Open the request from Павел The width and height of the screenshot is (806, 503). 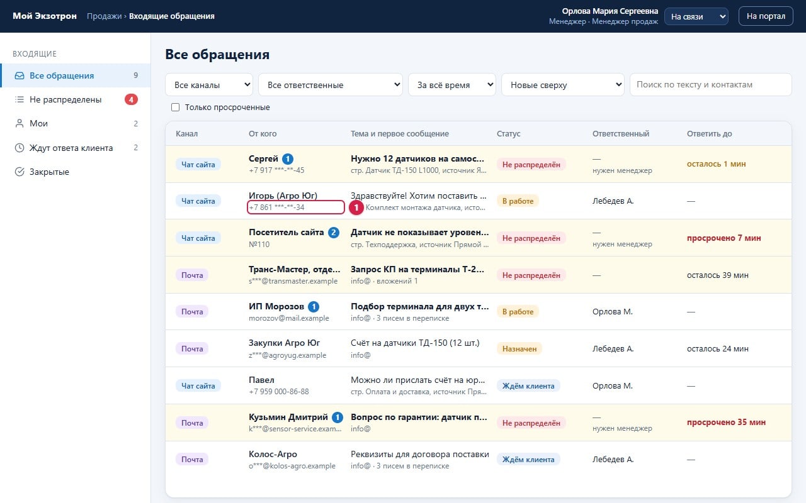coord(479,385)
